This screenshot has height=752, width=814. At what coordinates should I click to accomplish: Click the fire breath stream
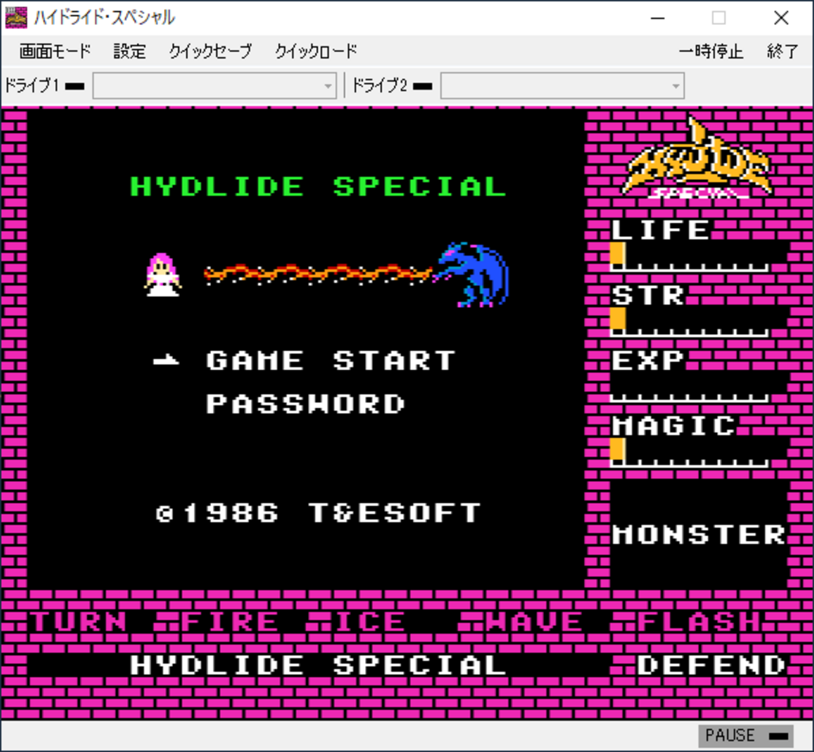[x=318, y=274]
